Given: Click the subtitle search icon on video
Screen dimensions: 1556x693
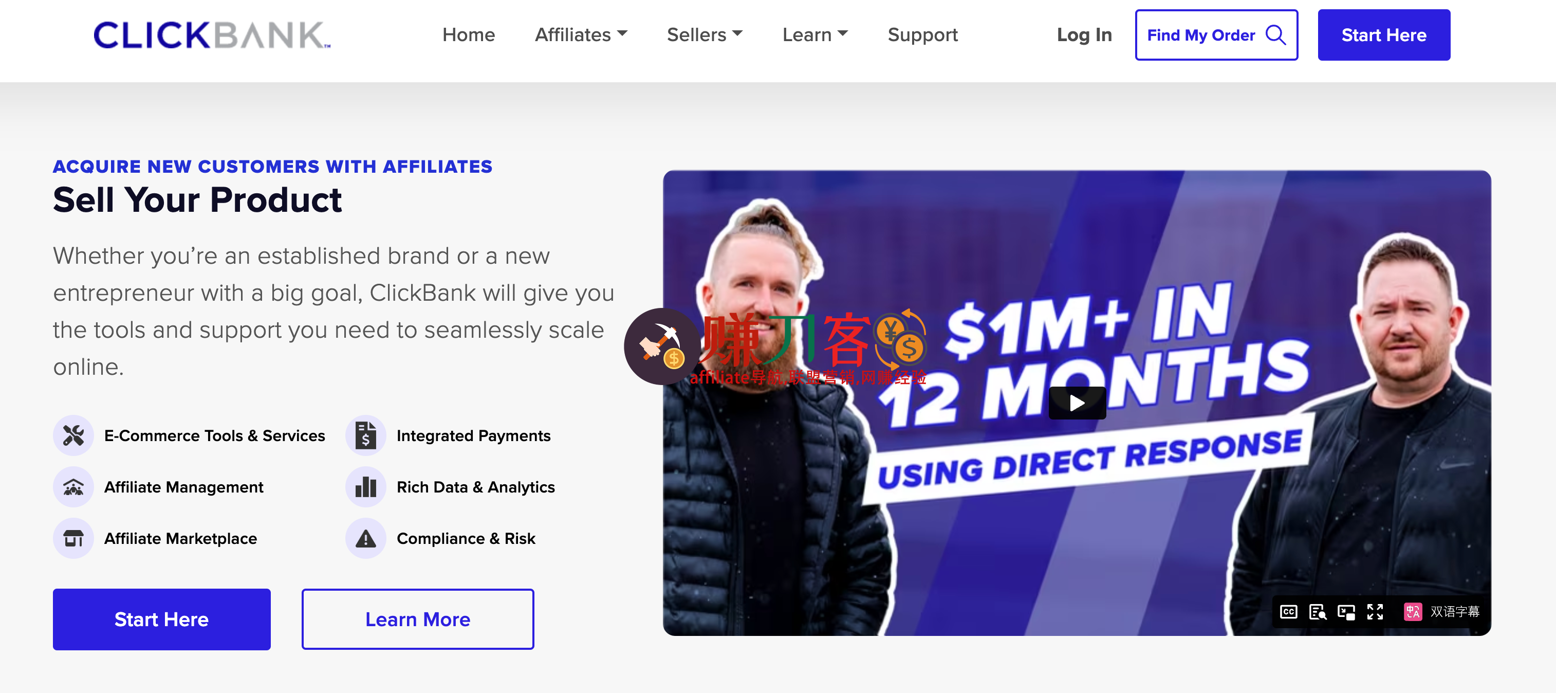Looking at the screenshot, I should point(1318,611).
